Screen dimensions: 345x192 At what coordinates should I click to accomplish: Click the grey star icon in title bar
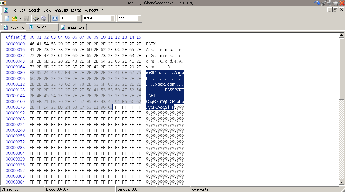pos(336,3)
